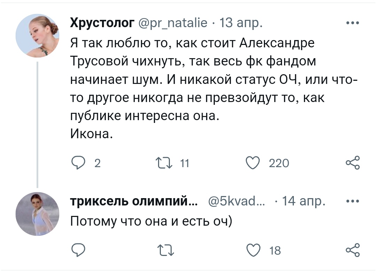Like the "Потому что она и есть оч" reply
The height and width of the screenshot is (273, 376).
tap(253, 250)
